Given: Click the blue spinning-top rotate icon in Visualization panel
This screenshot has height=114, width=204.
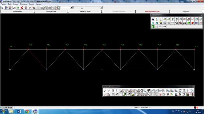Looking at the screenshot, I should tap(153, 19).
